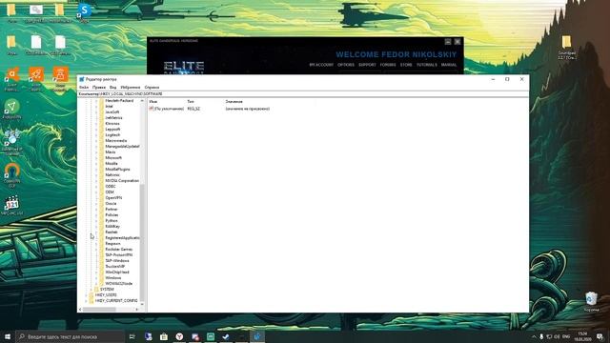Click SUPPORT in Elite Dangerous launcher
The width and height of the screenshot is (610, 343).
367,65
